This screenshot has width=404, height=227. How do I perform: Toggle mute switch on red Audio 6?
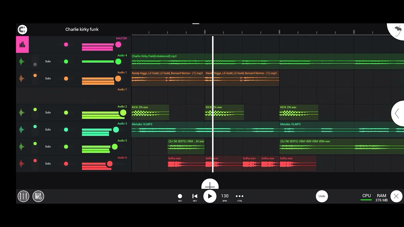pos(35,164)
